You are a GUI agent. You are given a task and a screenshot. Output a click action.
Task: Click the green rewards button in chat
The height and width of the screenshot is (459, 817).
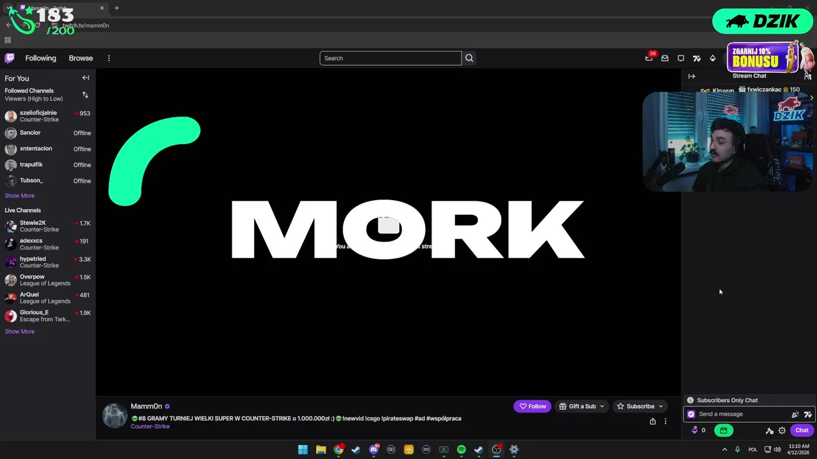click(x=723, y=430)
